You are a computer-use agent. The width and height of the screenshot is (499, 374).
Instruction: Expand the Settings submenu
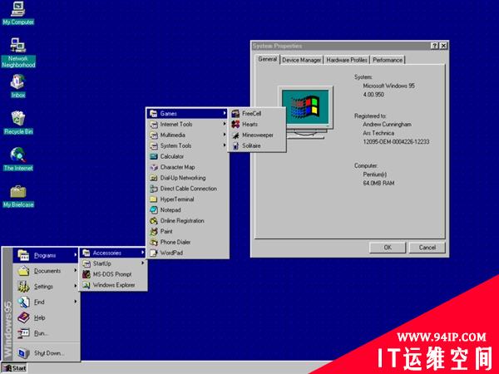pos(46,287)
